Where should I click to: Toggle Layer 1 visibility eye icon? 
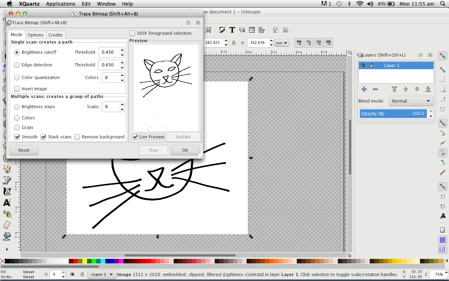click(x=363, y=65)
